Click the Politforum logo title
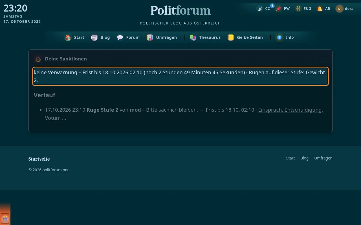Image resolution: width=361 pixels, height=225 pixels. coord(180,10)
